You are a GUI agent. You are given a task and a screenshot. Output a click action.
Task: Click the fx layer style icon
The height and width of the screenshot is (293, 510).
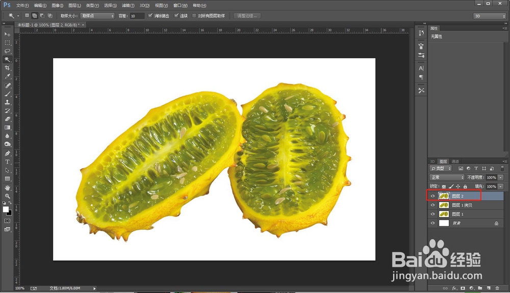pos(454,288)
